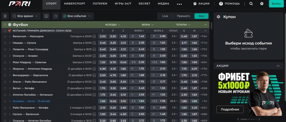The width and height of the screenshot is (286, 122).
Task: Select the Все filter button
Action: 201,16
